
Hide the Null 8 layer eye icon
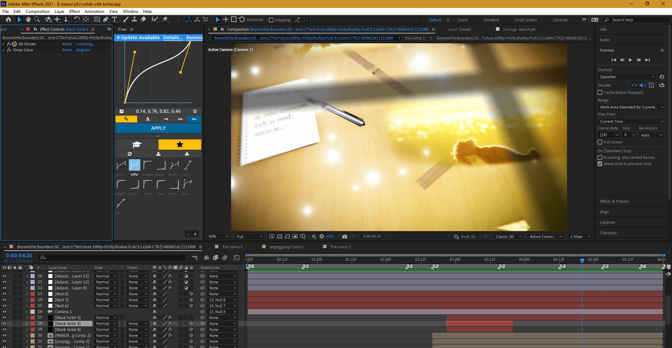(4, 294)
